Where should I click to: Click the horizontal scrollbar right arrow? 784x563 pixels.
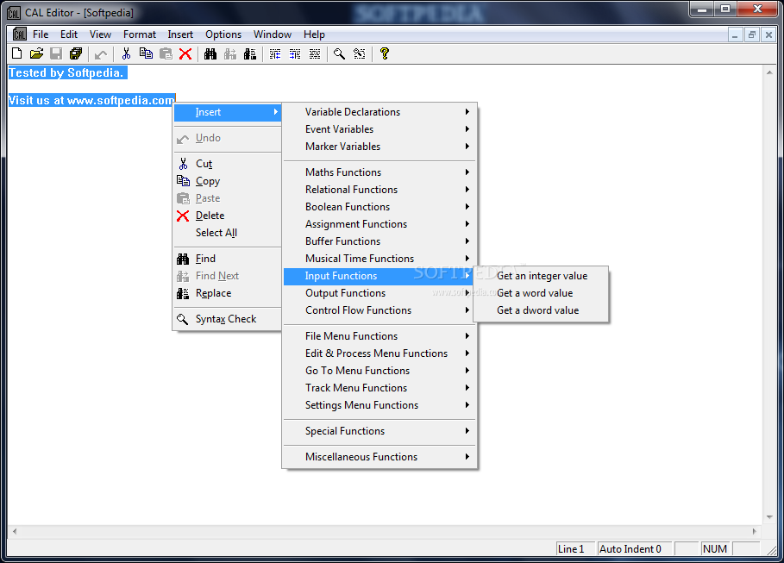pyautogui.click(x=755, y=531)
